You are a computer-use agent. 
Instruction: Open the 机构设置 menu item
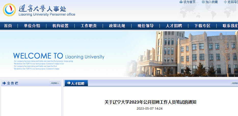(x=60, y=26)
